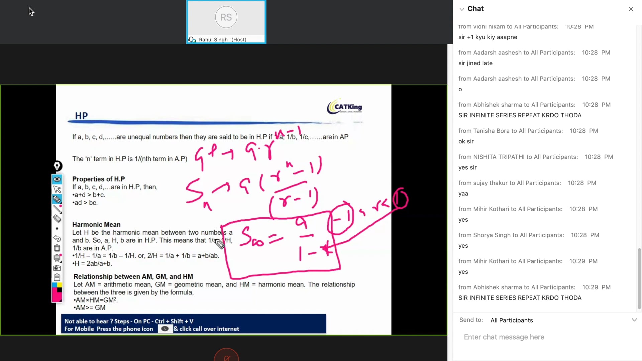This screenshot has height=361, width=642.
Task: Click the clipboard icon in annotation toolbar
Action: point(57,277)
